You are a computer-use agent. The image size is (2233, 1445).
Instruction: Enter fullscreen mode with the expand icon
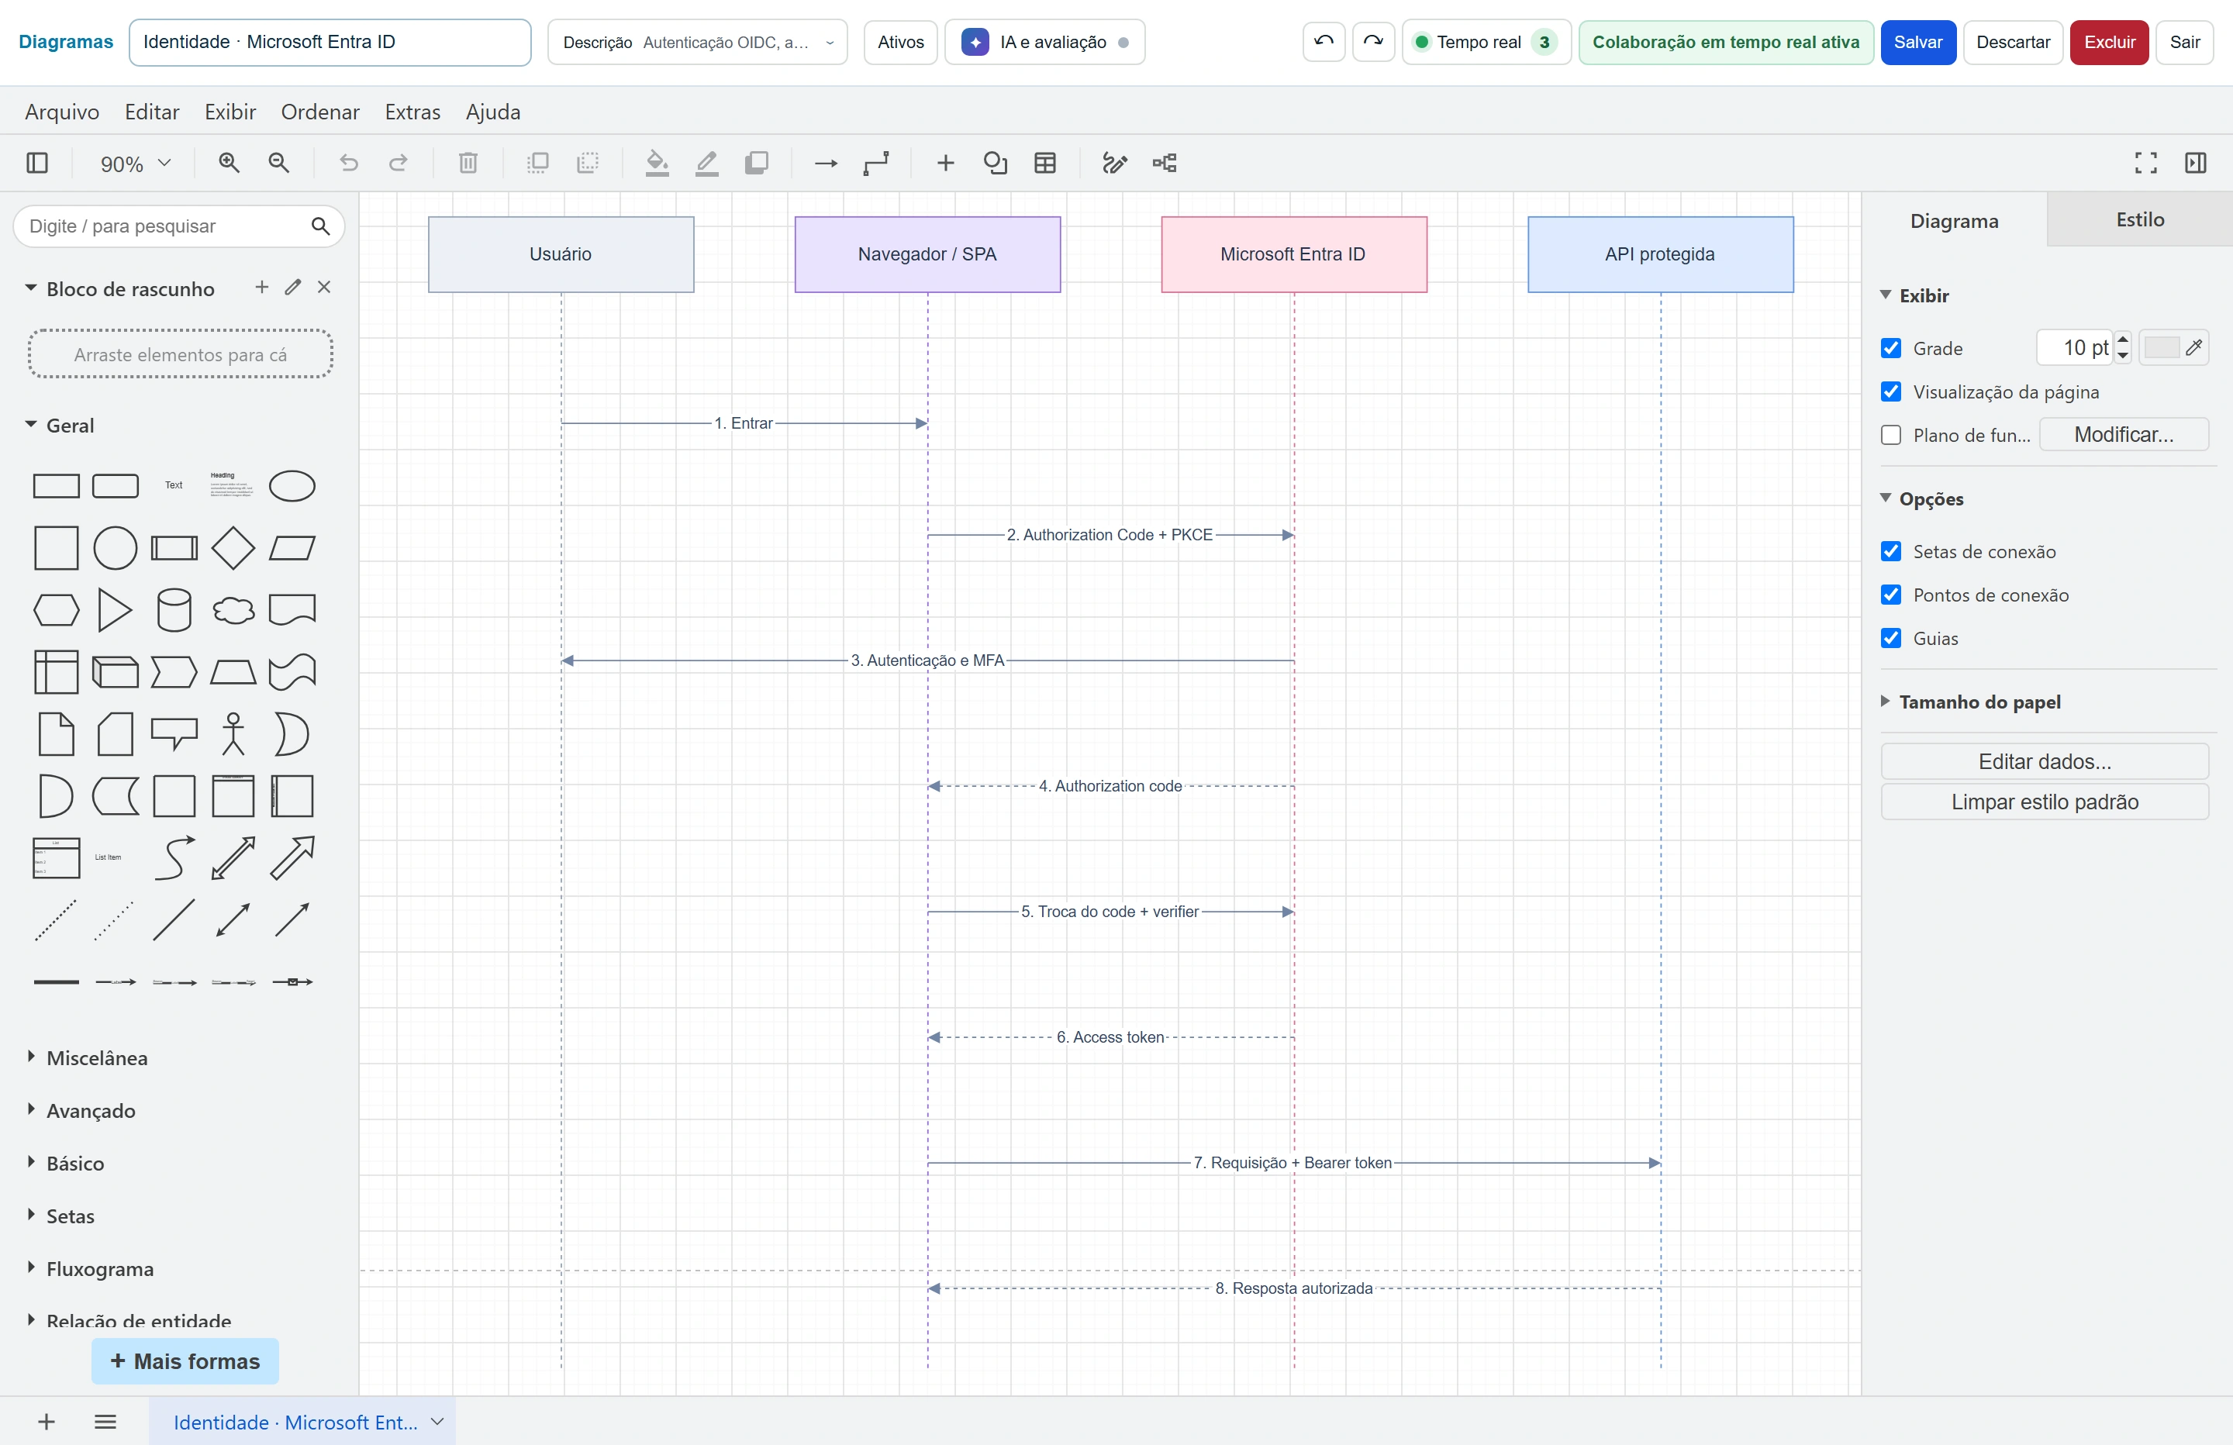[x=2145, y=164]
